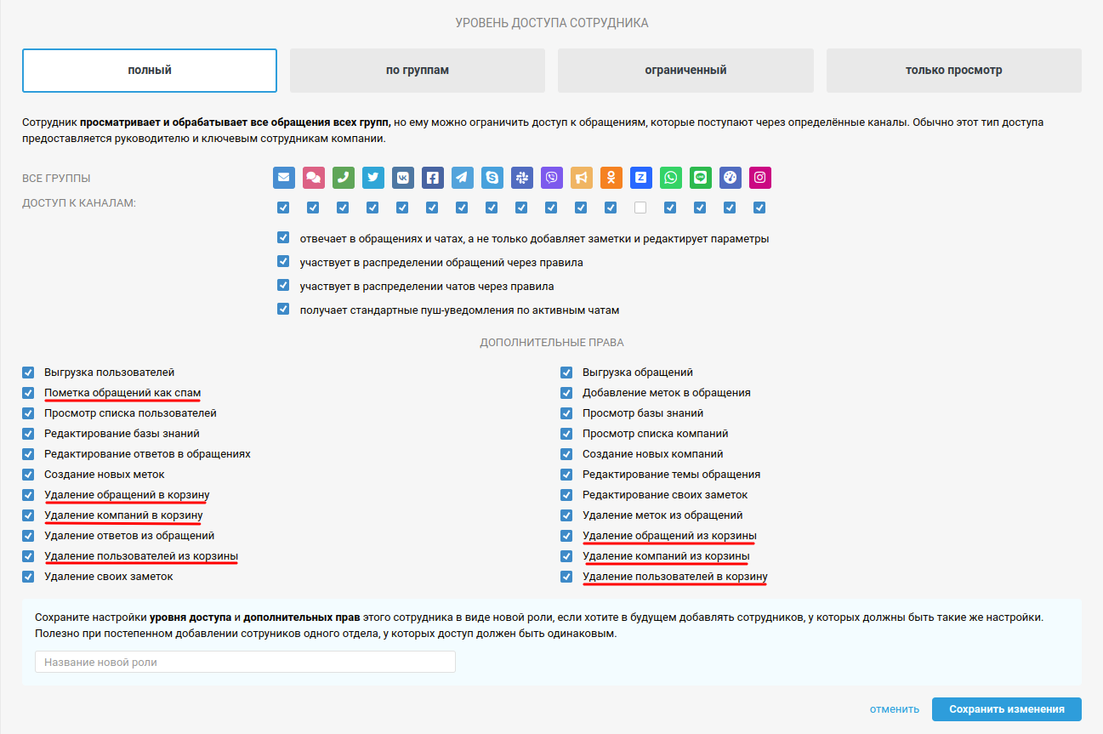Enable the unchecked Z channel access checkbox
The width and height of the screenshot is (1103, 734).
click(x=640, y=208)
